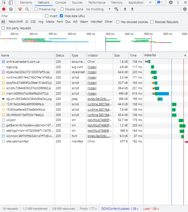The image size is (188, 212).
Task: Click inside the Filter text field
Action: (x=21, y=16)
